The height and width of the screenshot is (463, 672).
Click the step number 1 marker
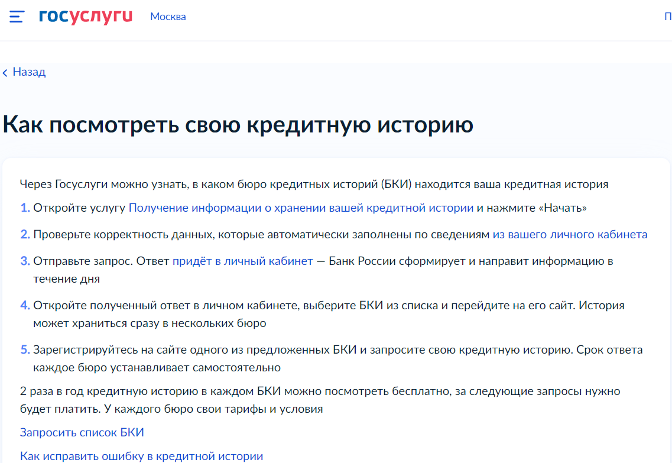click(25, 208)
